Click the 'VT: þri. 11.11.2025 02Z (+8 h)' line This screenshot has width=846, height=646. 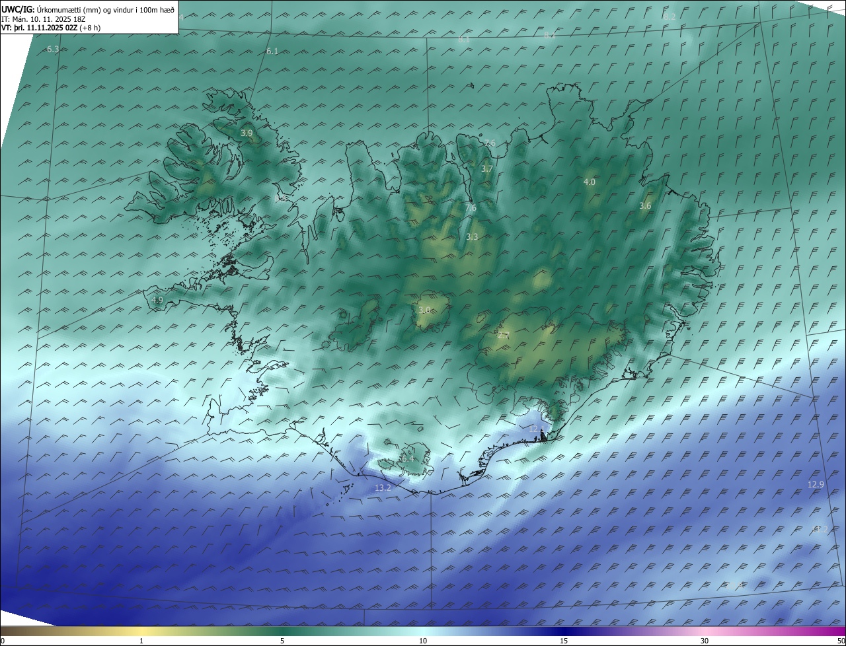(51, 28)
